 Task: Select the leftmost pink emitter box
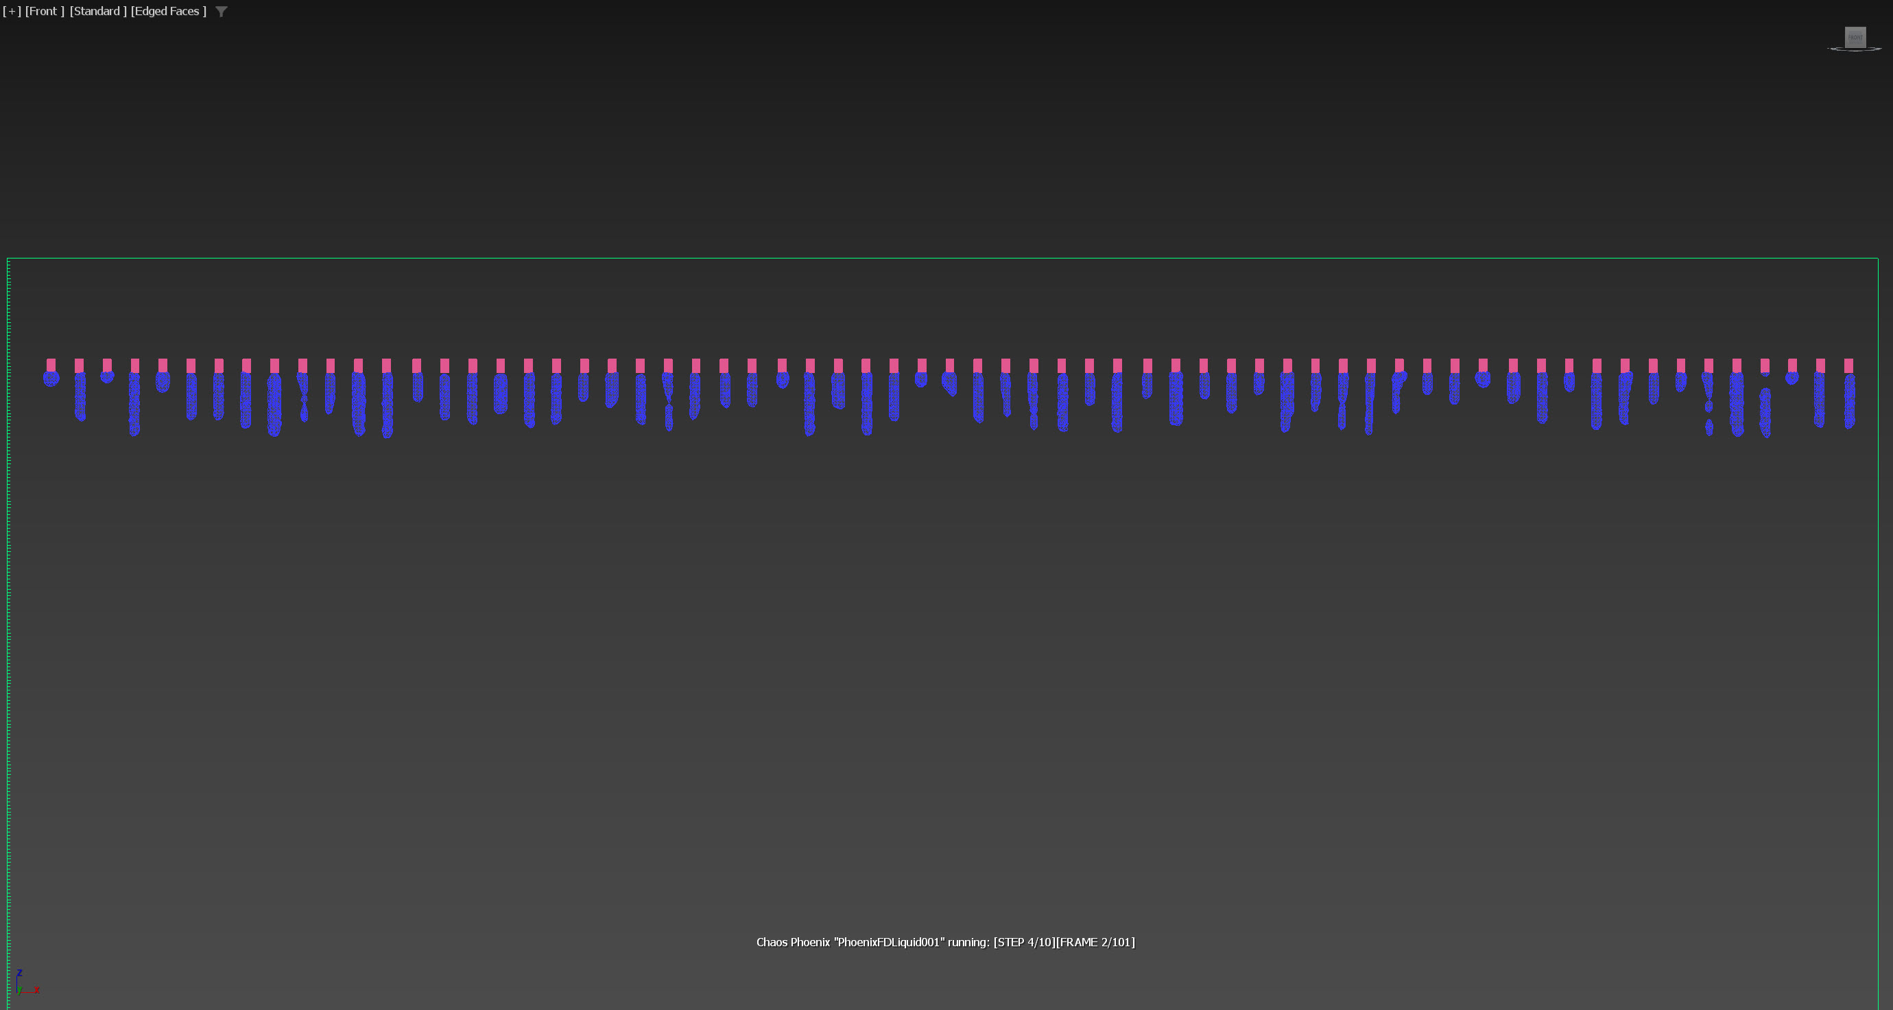[51, 365]
